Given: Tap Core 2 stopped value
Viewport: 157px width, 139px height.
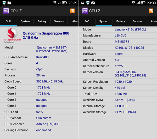Looking at the screenshot, I should (42, 100).
